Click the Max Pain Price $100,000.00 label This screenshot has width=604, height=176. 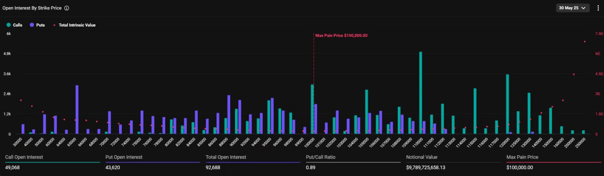[x=341, y=35]
